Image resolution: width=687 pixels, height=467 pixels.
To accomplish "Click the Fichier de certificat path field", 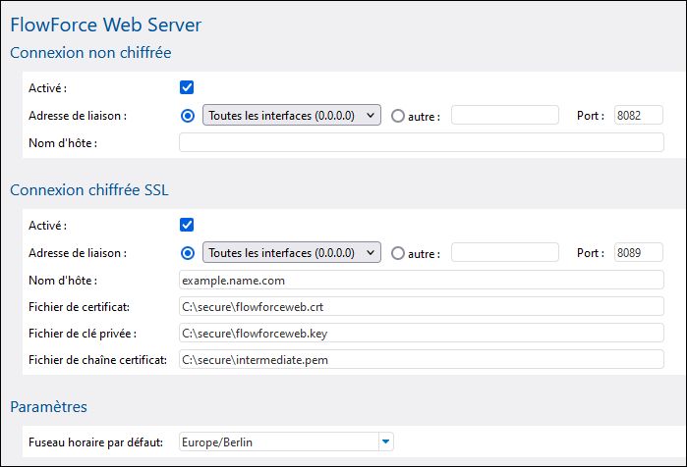I will [x=421, y=306].
